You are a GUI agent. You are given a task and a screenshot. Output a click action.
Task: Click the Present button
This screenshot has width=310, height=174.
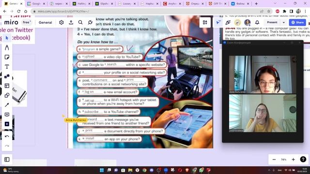[272, 23]
